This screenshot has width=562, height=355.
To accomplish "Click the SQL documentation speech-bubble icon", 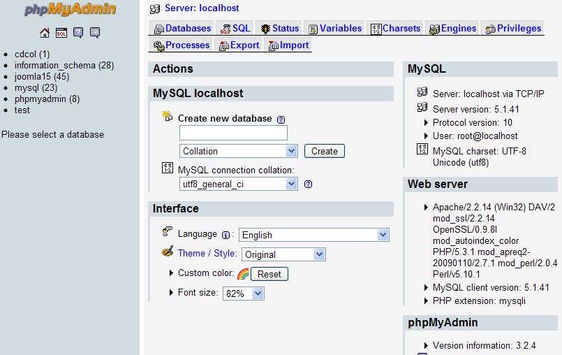I will 95,32.
